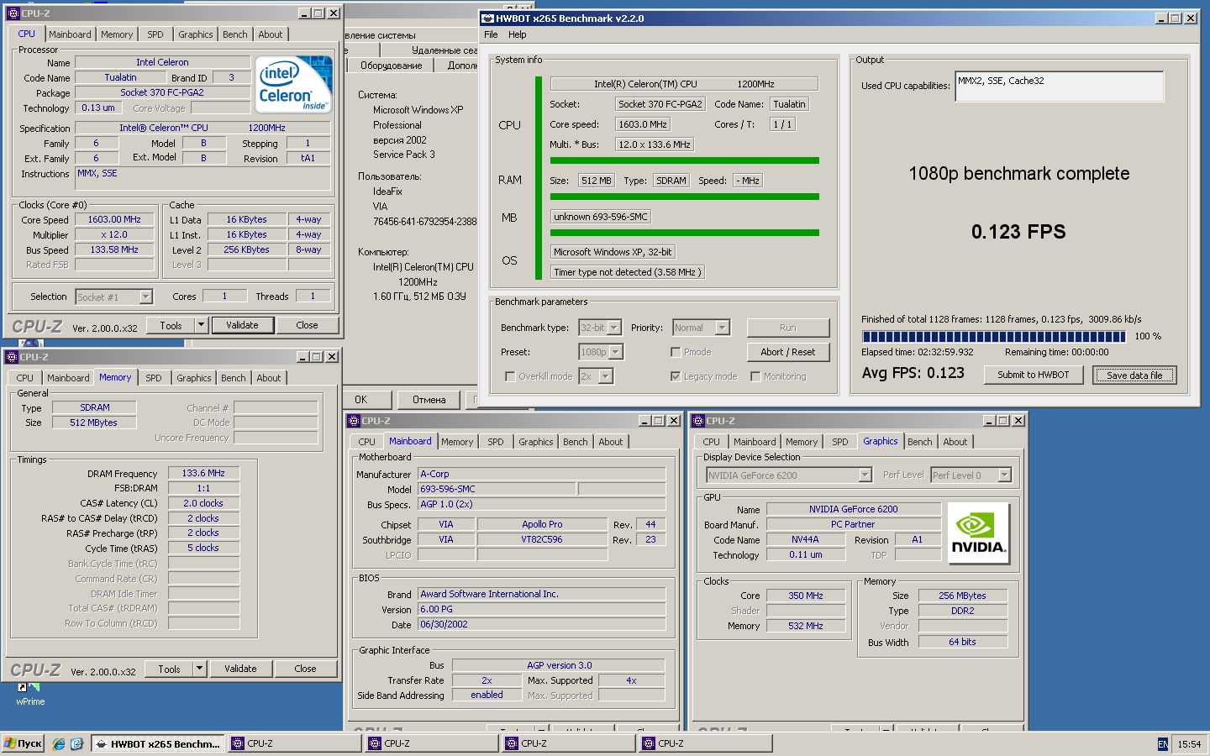This screenshot has width=1210, height=756.
Task: Switch to Mainboard tab in CPU-Z CPU window
Action: pyautogui.click(x=70, y=34)
